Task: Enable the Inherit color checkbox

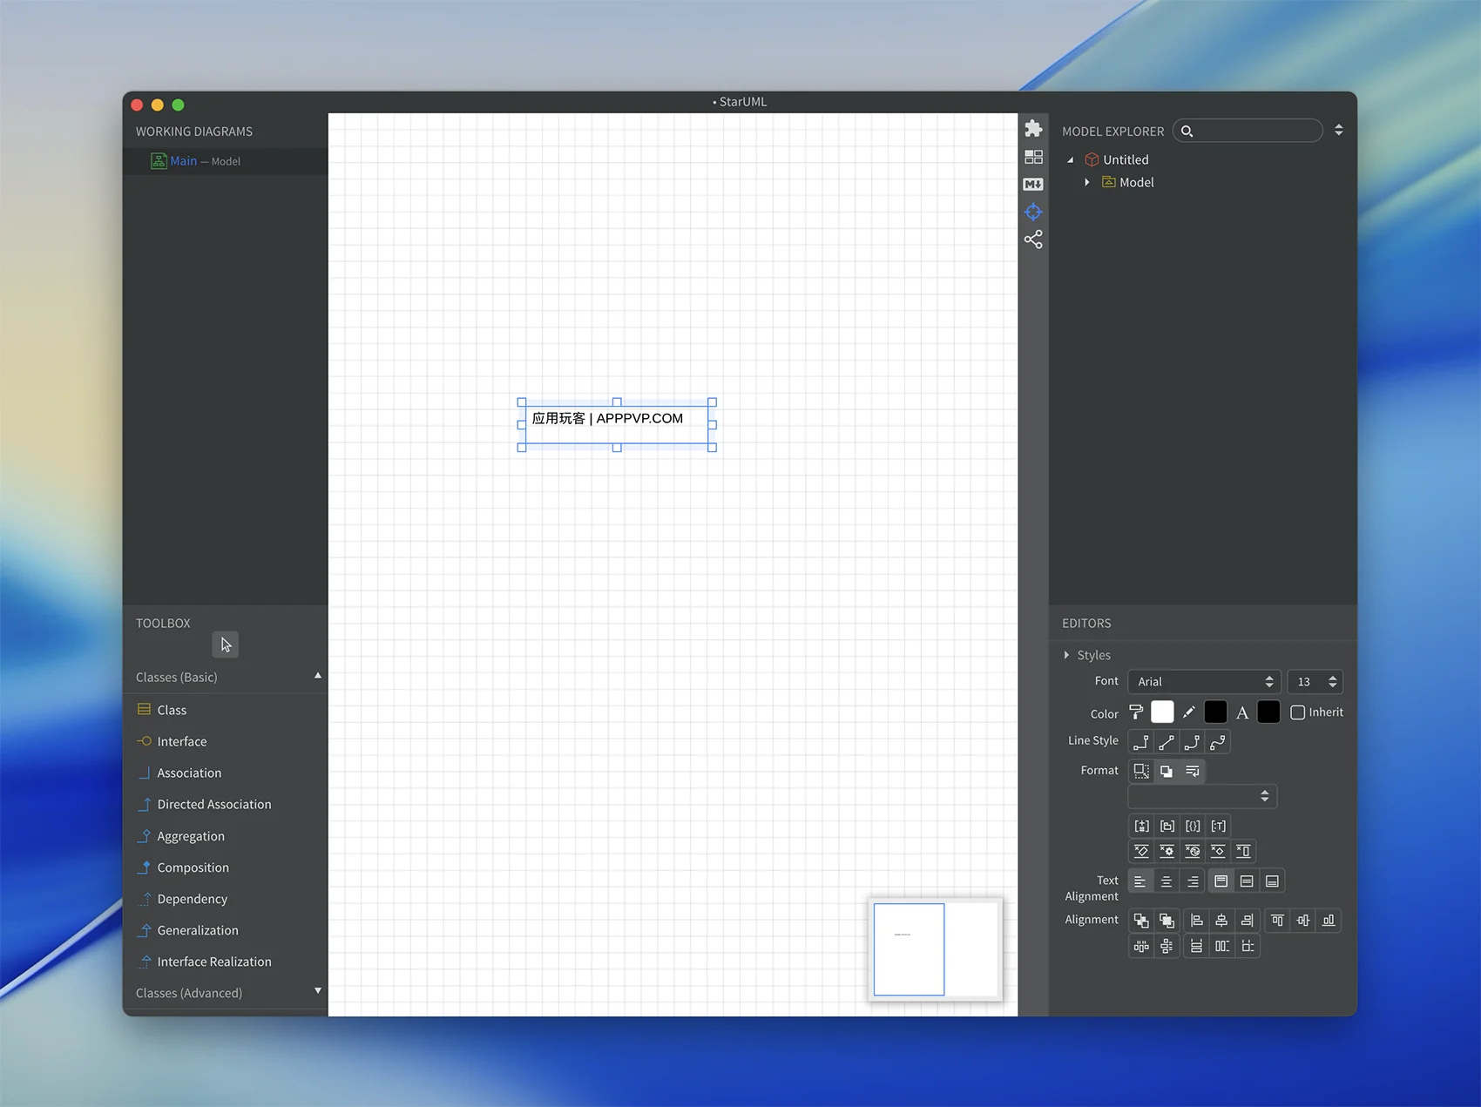Action: point(1297,712)
